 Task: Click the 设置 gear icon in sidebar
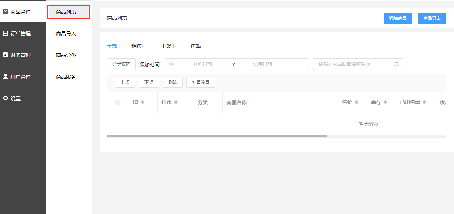point(5,98)
